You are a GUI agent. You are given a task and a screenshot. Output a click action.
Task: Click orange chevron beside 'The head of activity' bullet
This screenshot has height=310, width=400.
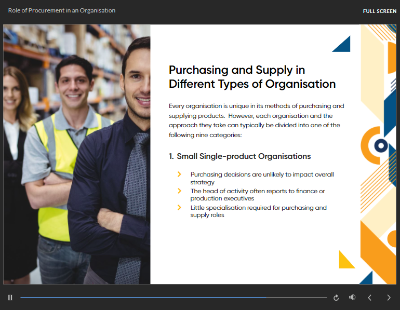[180, 191]
